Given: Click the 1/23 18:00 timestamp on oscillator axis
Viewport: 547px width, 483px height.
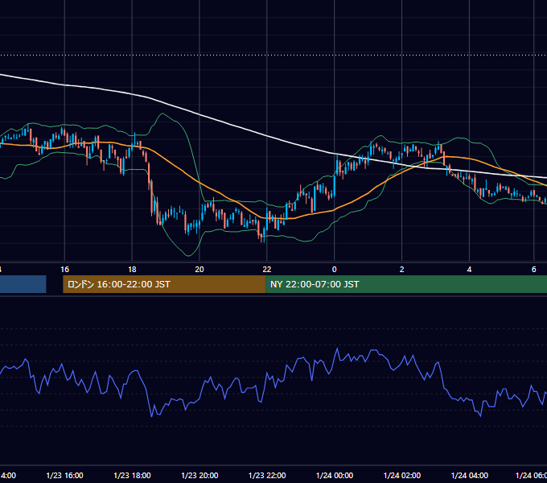Looking at the screenshot, I should tap(132, 475).
